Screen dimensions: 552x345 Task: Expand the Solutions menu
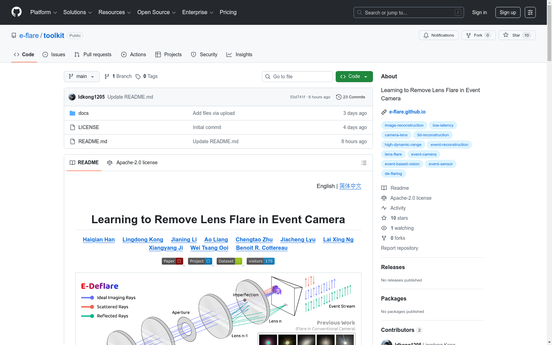click(78, 12)
